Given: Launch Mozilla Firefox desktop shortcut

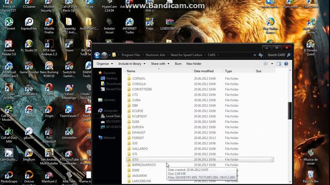Looking at the screenshot, I should coord(49,26).
